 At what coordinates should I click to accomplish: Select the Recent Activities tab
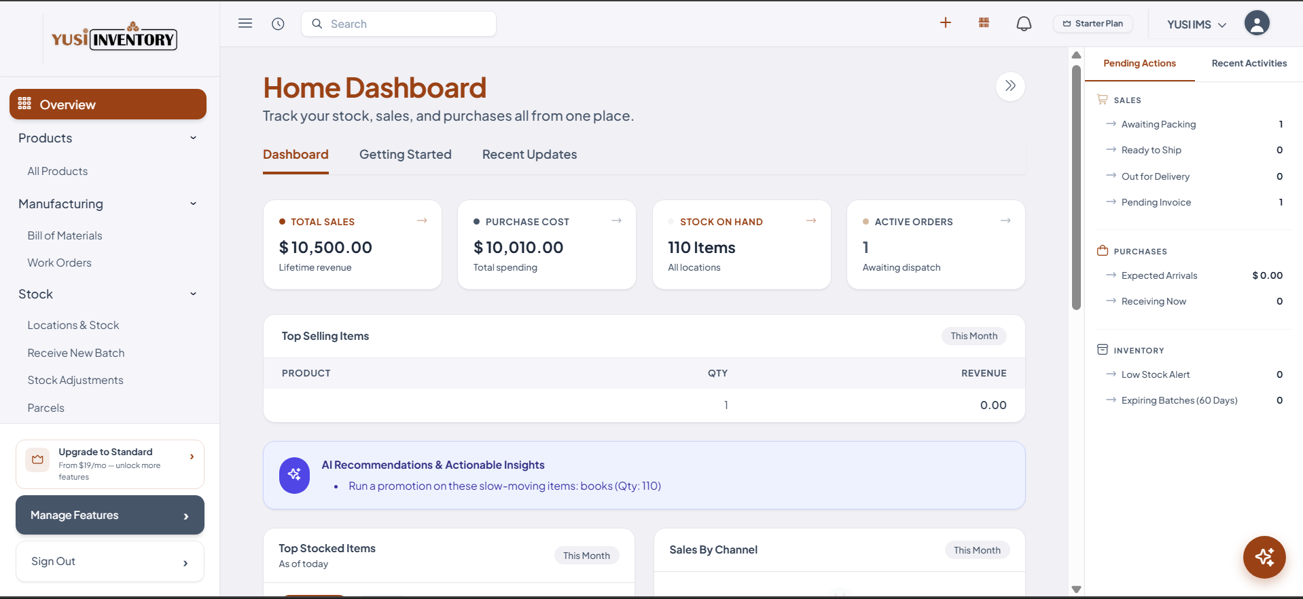pyautogui.click(x=1249, y=63)
